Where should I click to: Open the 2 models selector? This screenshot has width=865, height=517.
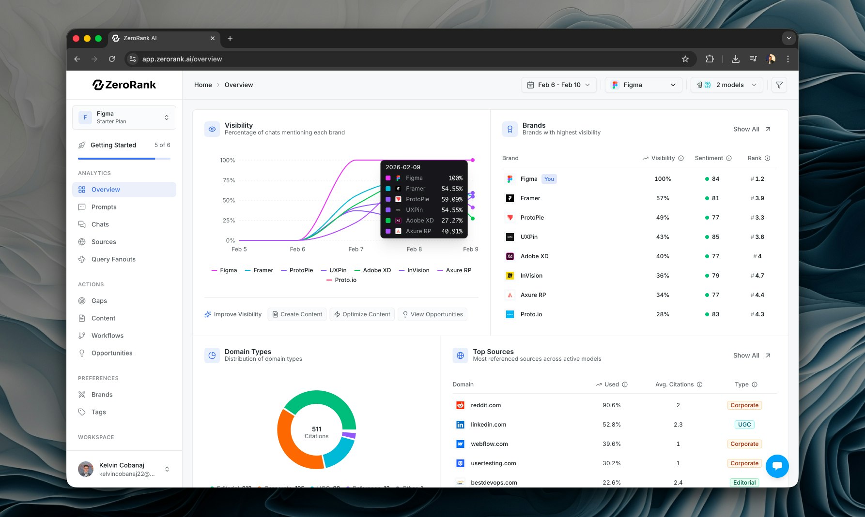click(x=726, y=85)
